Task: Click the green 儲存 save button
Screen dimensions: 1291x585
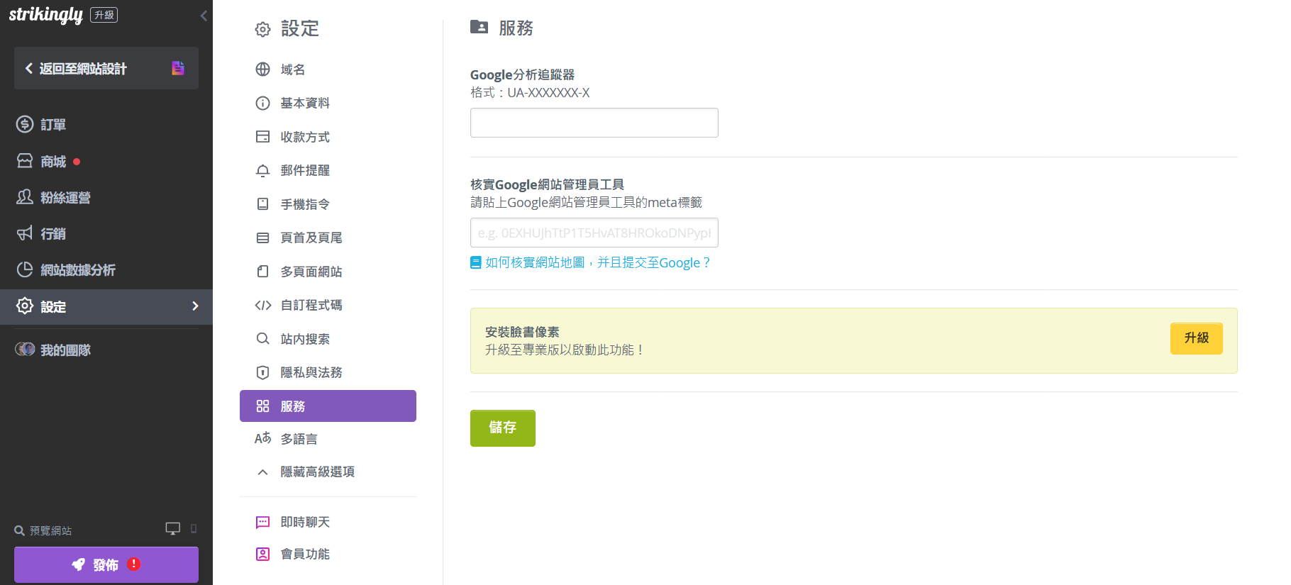Action: click(503, 428)
